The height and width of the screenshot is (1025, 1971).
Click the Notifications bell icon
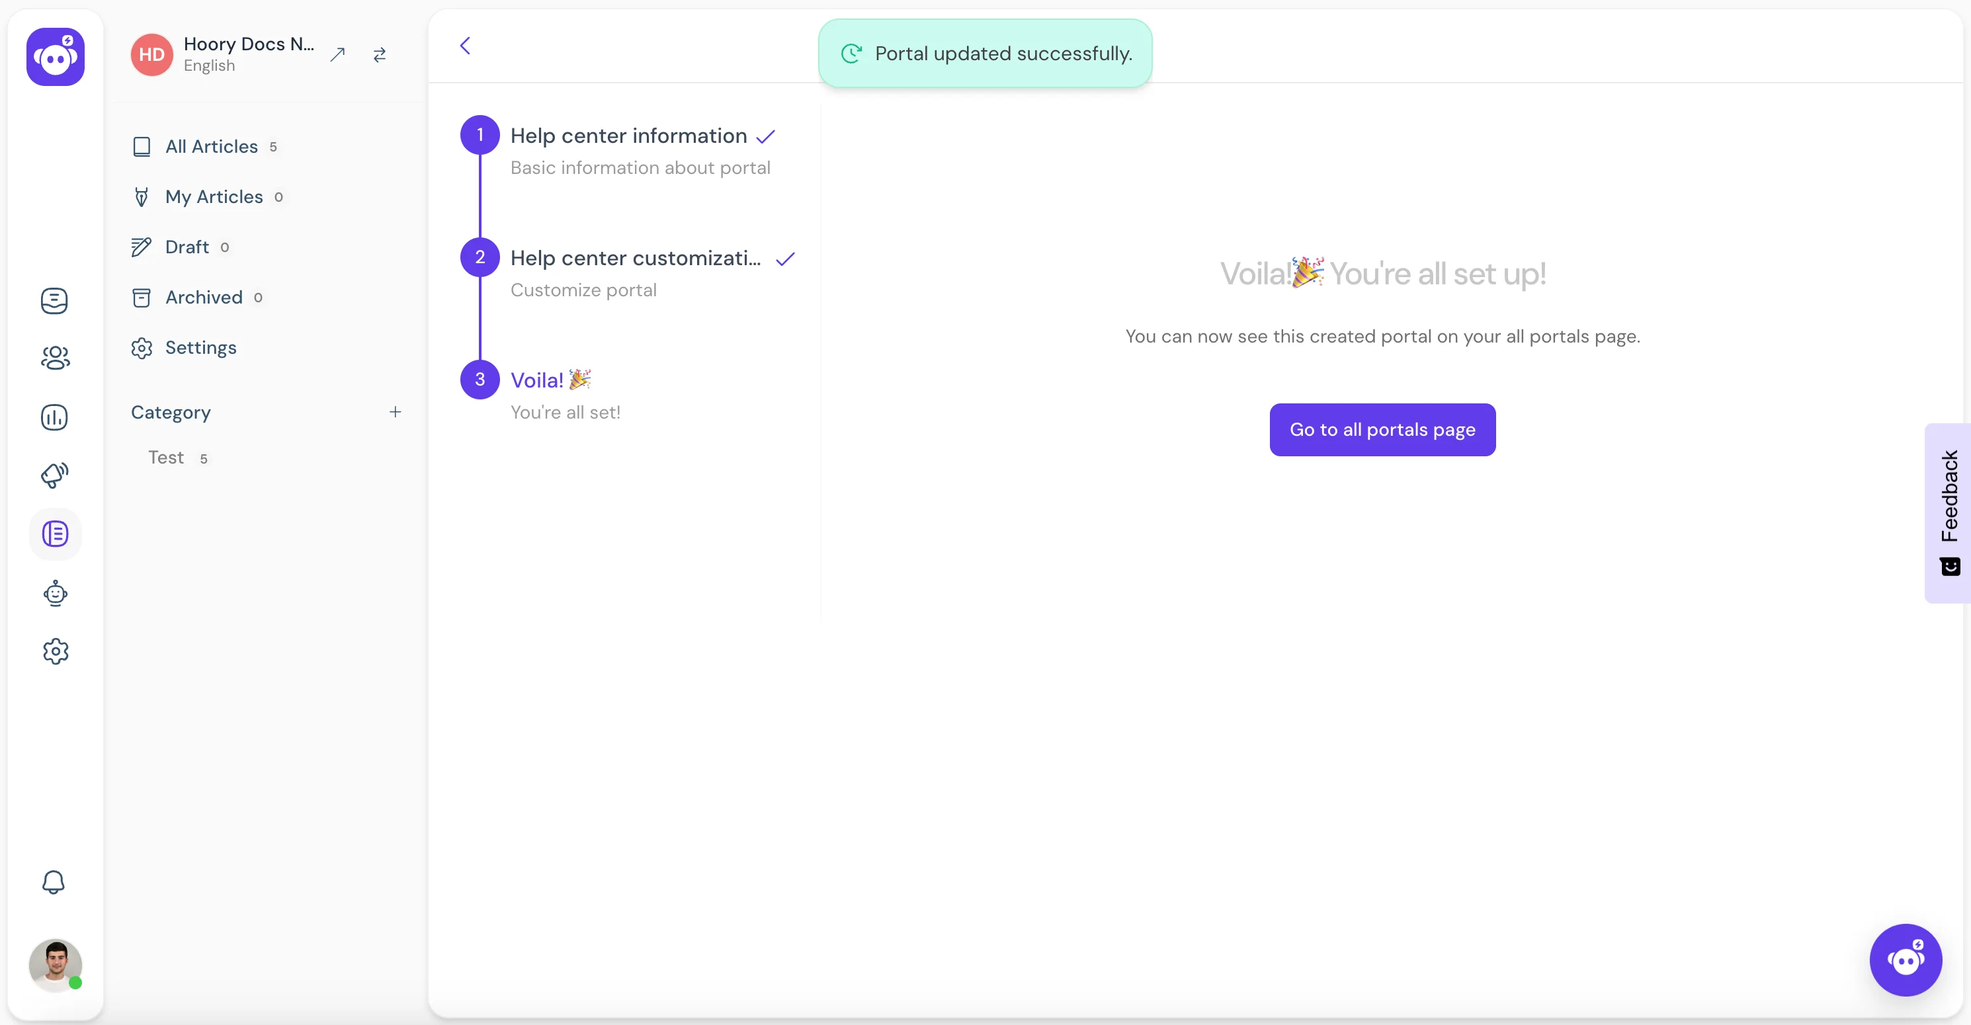pyautogui.click(x=55, y=883)
